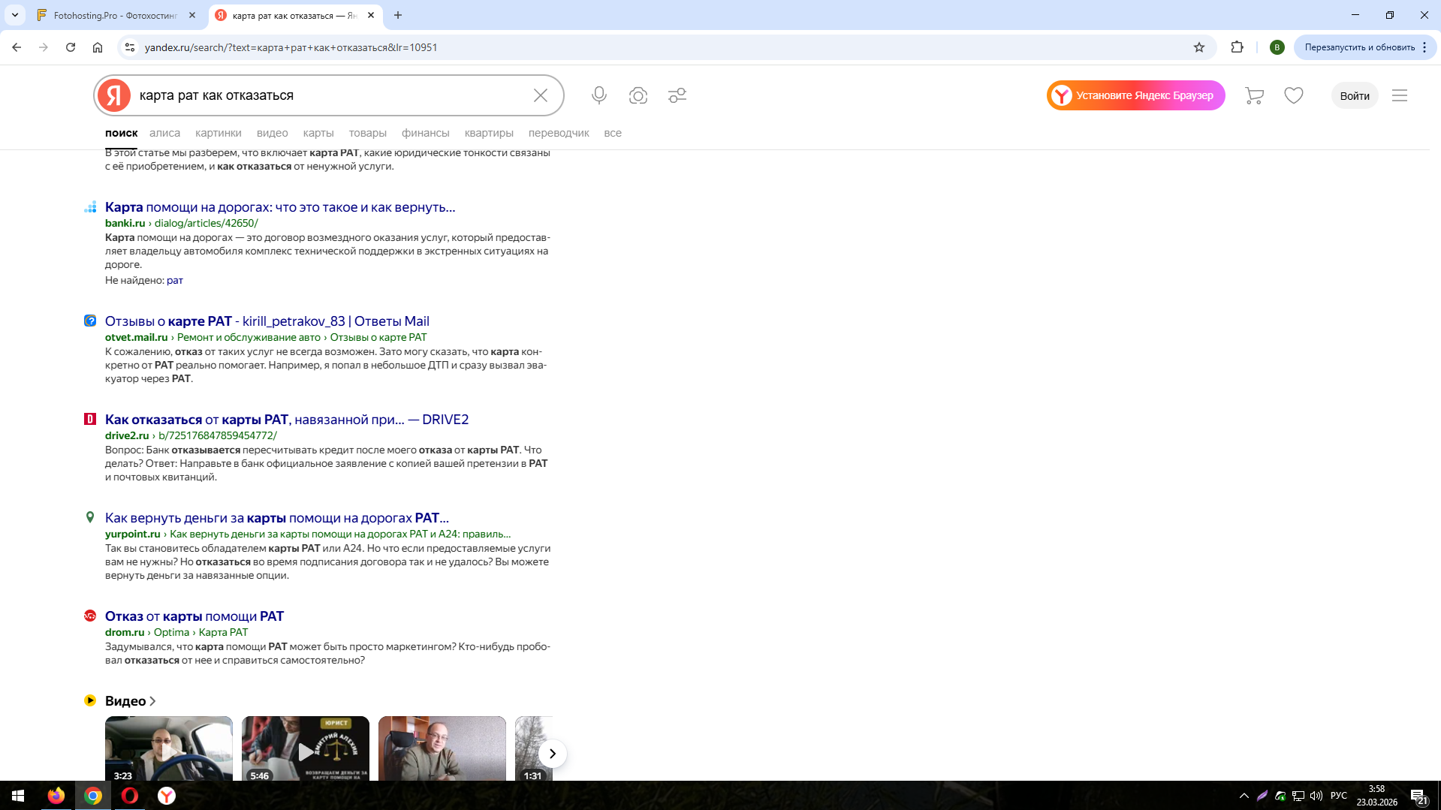Bookmark this page with the star icon
1441x810 pixels.
(x=1199, y=47)
